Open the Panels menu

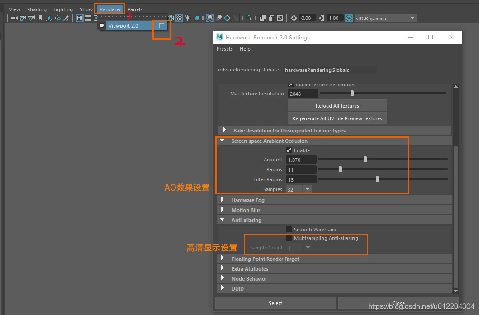tap(135, 9)
